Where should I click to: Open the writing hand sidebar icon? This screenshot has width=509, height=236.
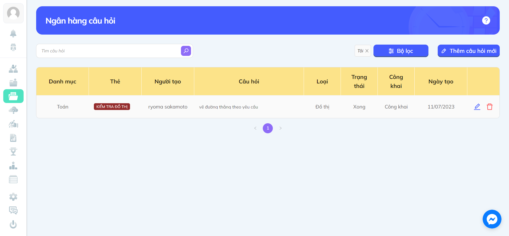pyautogui.click(x=13, y=124)
